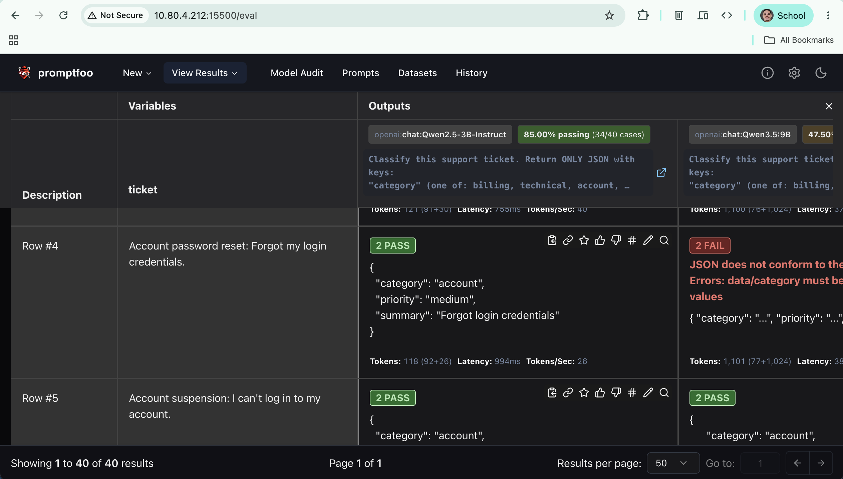Open browser extensions puzzle icon
The height and width of the screenshot is (479, 843).
coord(643,15)
